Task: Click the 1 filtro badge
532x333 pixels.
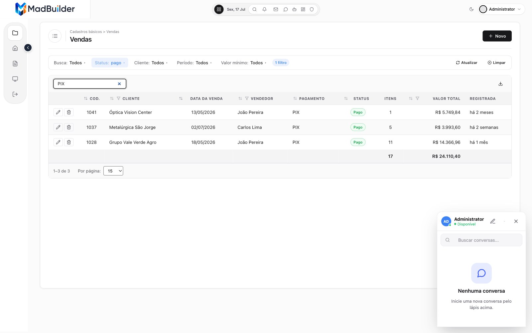Action: [281, 63]
